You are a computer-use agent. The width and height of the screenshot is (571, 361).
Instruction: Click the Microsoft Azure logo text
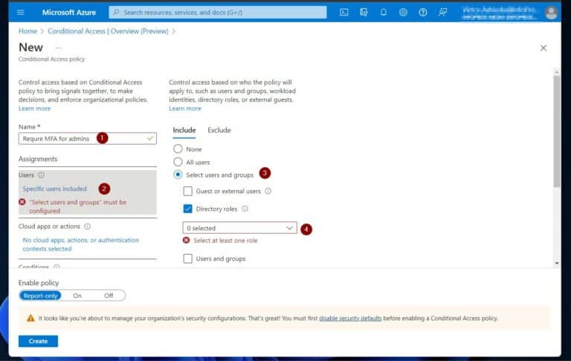click(69, 13)
